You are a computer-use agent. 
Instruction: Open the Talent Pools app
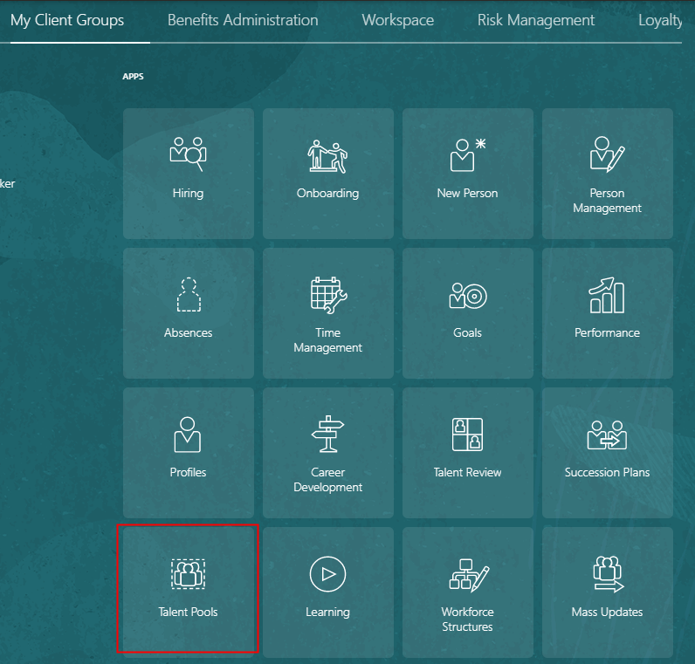click(189, 592)
